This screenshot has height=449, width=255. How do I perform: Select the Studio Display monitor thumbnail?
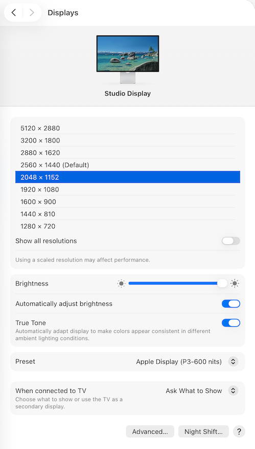pos(128,59)
